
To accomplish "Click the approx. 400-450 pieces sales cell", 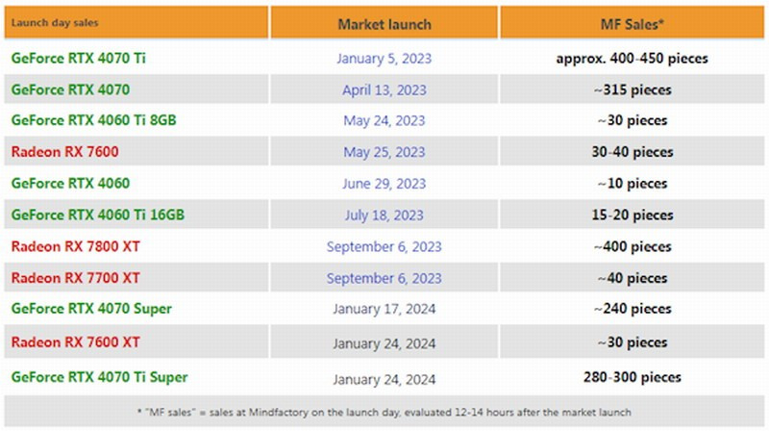I will [632, 59].
